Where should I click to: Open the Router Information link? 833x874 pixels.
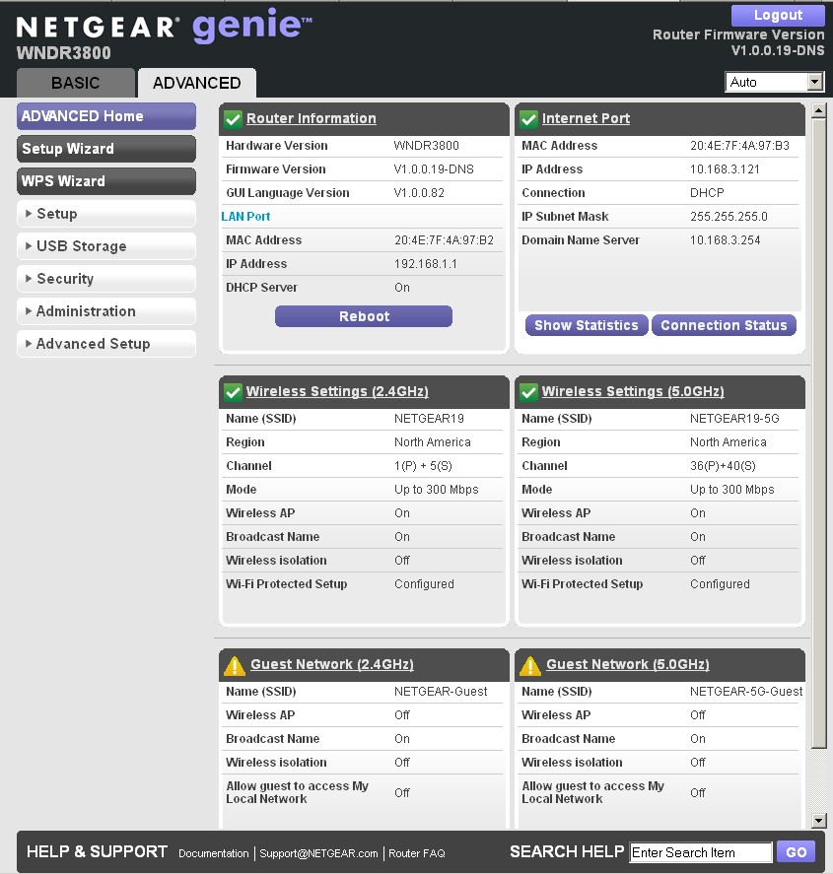click(x=312, y=118)
